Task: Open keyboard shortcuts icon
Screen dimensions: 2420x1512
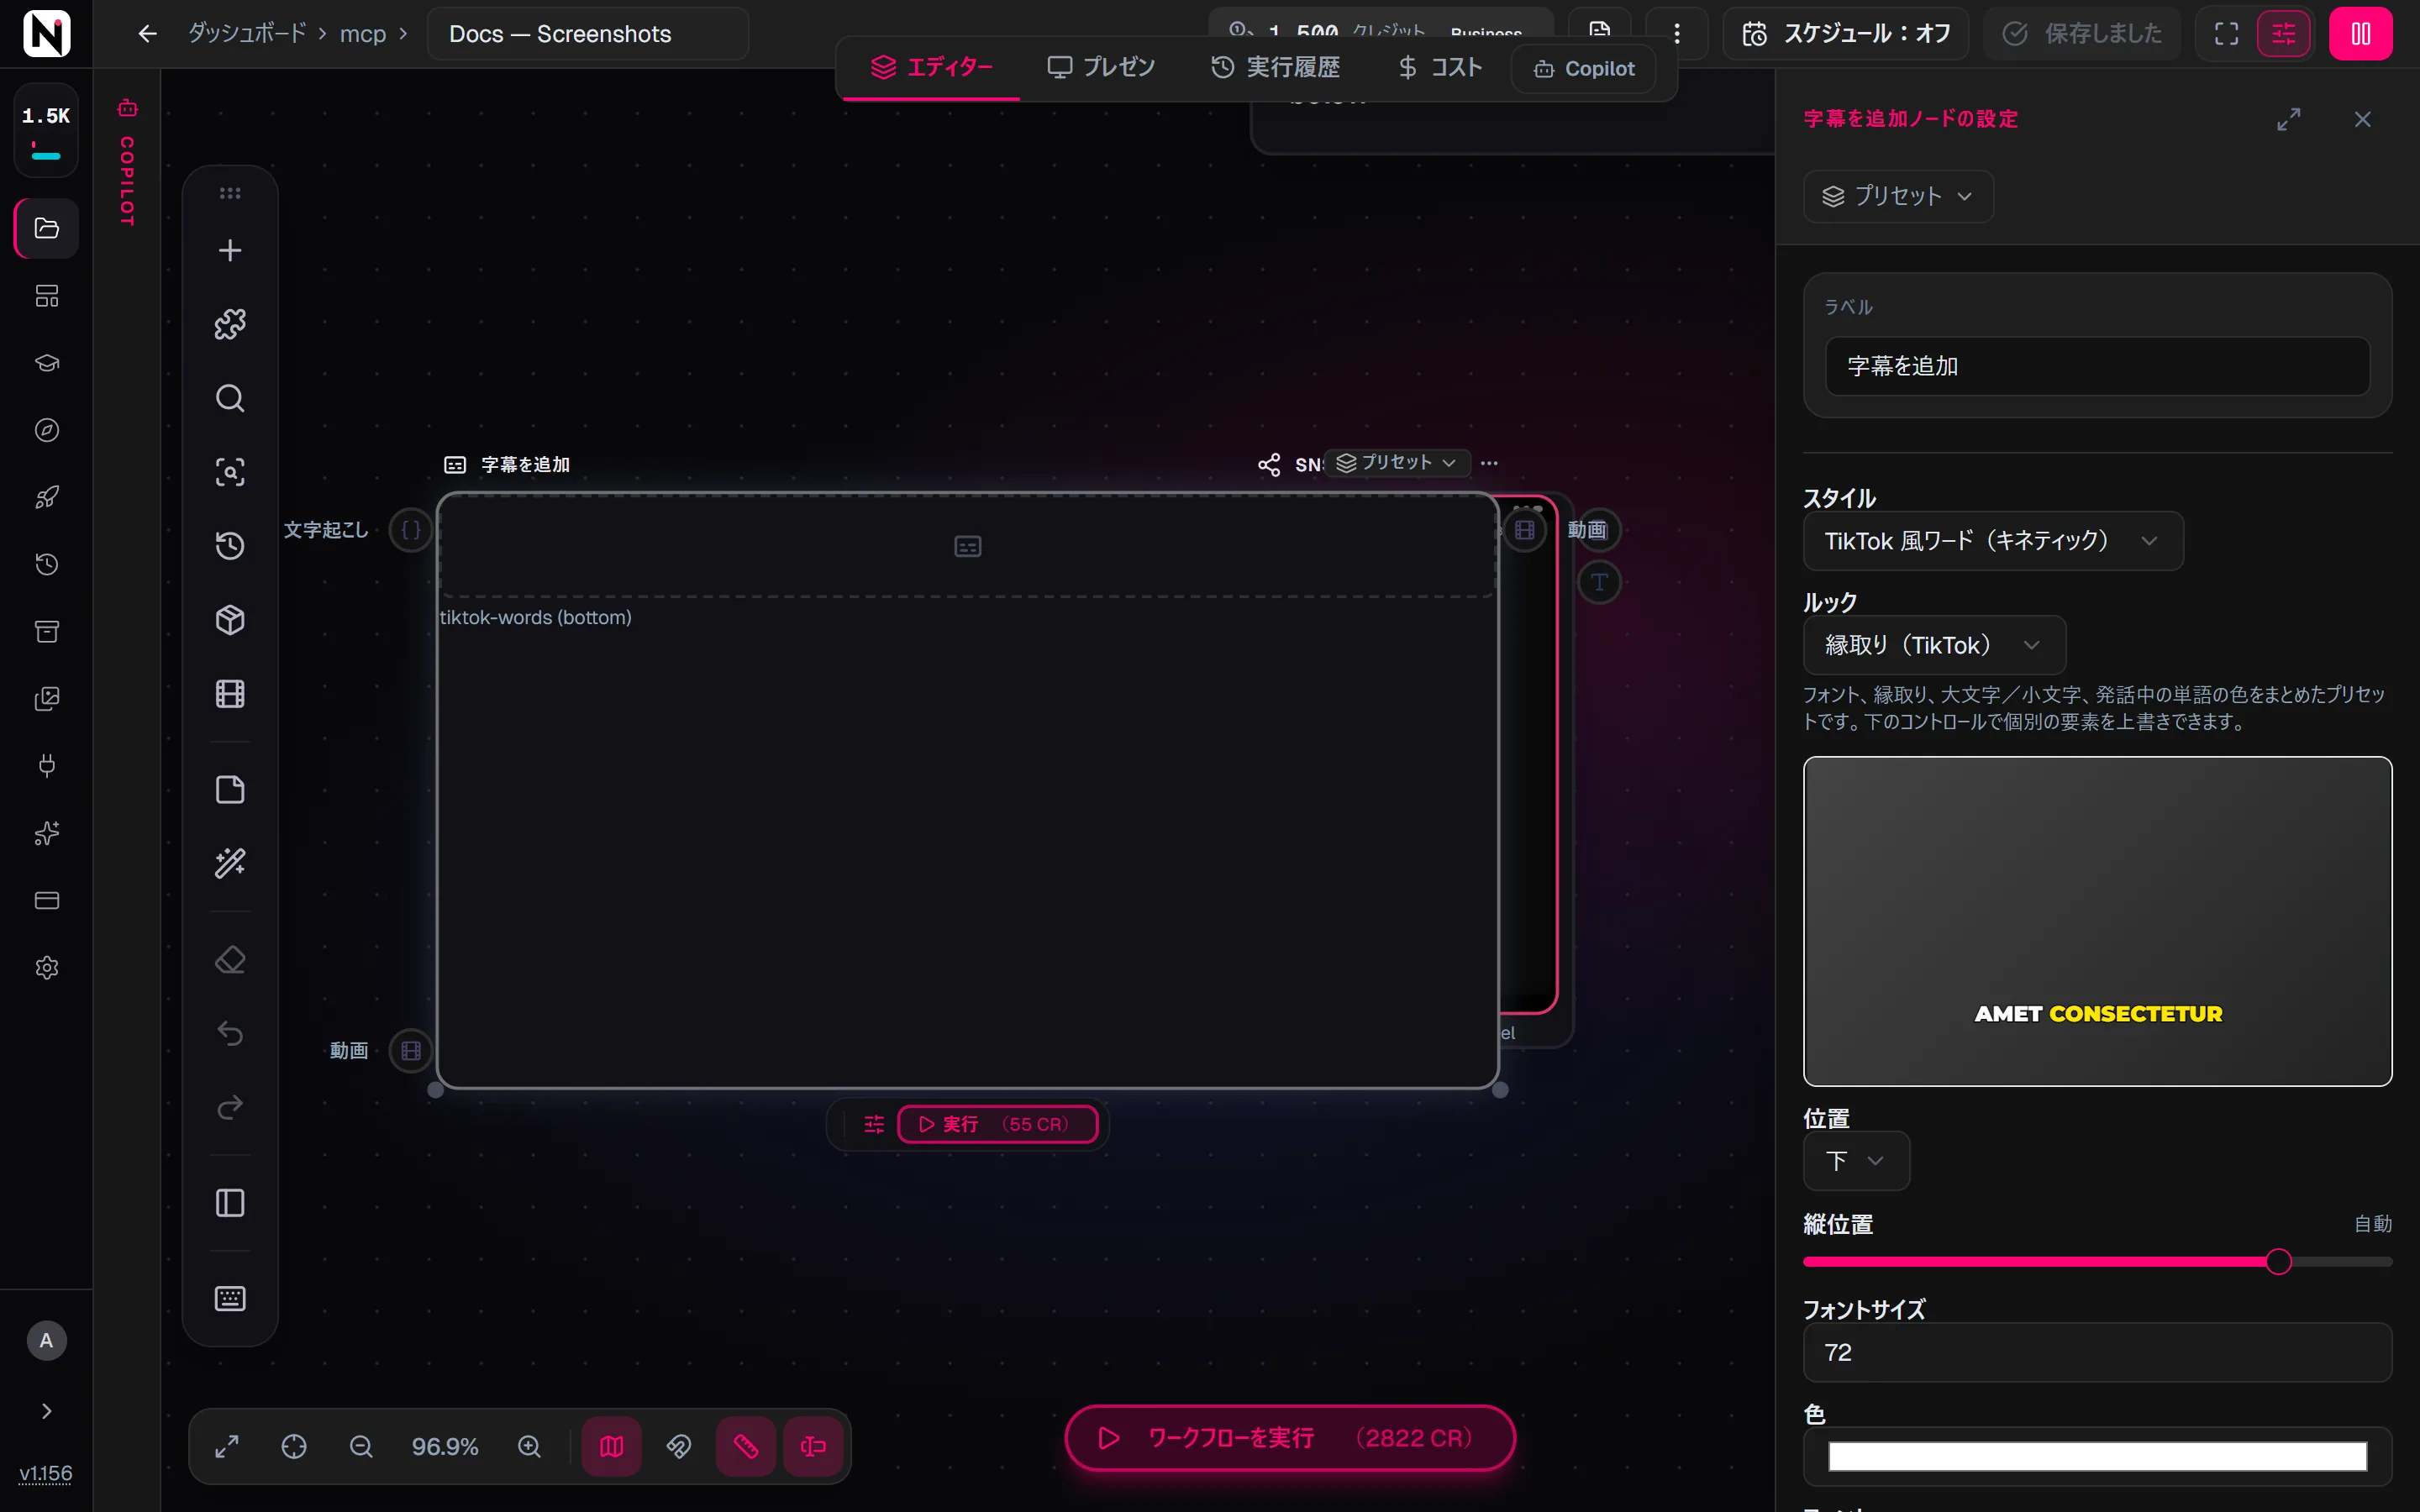Action: pos(230,1299)
